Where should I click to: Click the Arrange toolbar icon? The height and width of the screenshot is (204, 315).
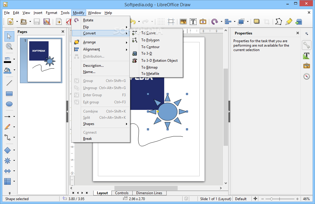(x=241, y=21)
